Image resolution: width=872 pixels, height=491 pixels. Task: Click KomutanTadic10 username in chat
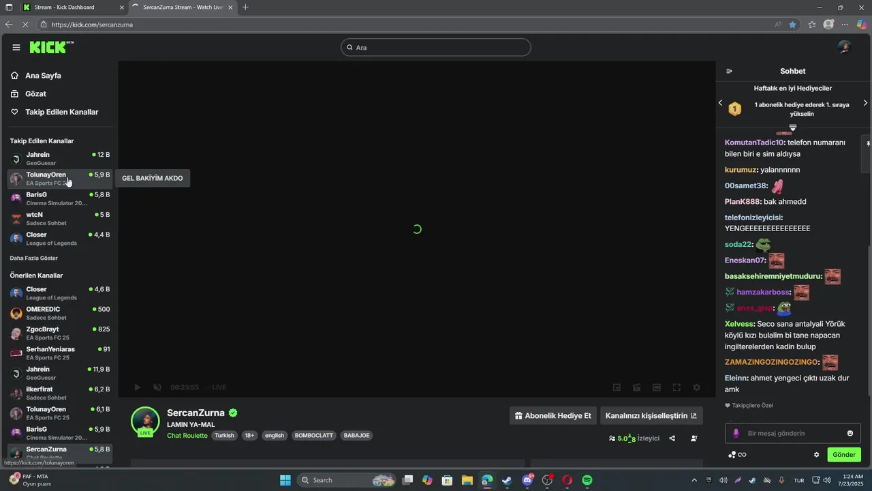click(754, 143)
